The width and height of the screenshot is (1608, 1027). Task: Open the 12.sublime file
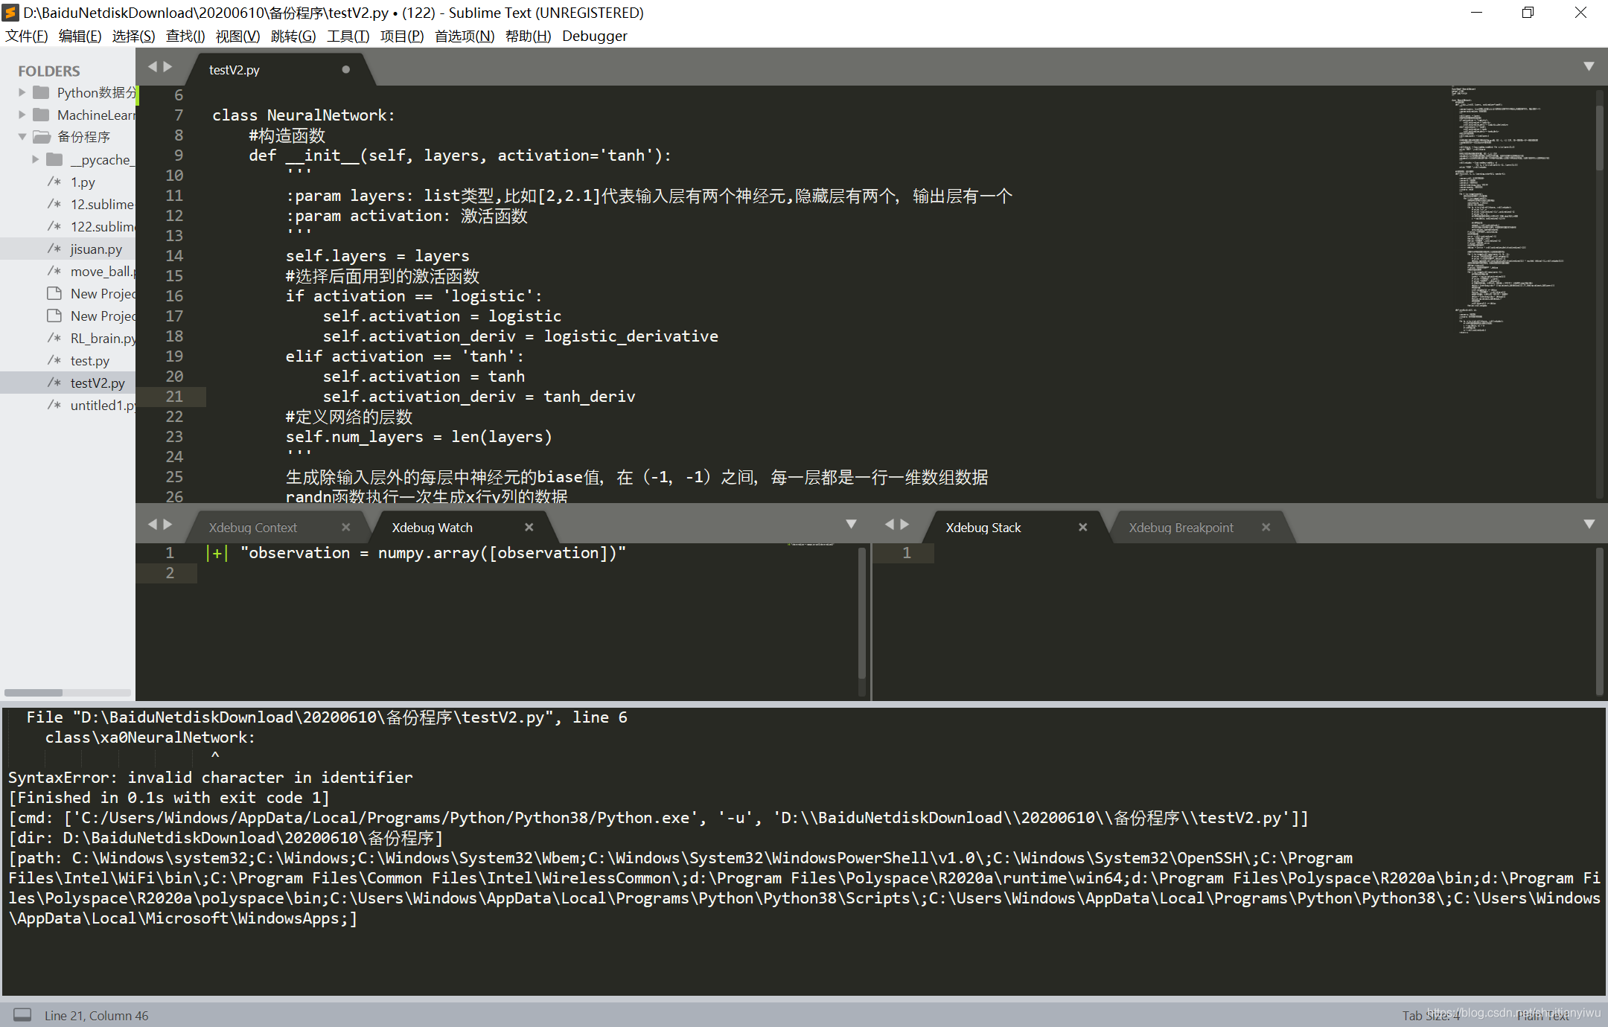[x=101, y=205]
